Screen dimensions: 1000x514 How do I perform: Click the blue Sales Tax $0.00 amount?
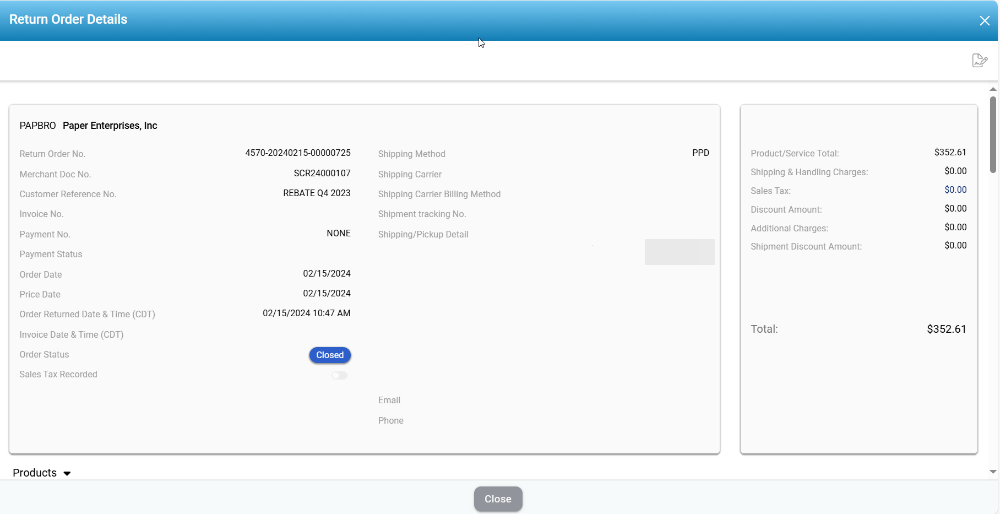pyautogui.click(x=955, y=190)
